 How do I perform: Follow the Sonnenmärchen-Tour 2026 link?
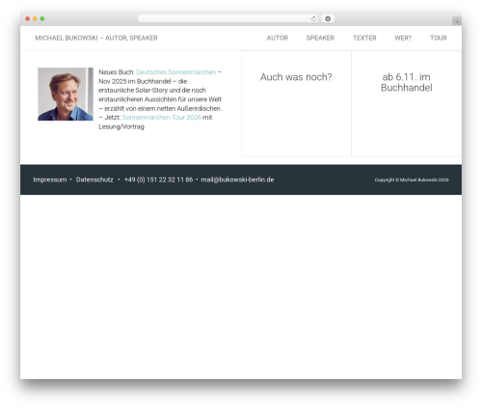coord(162,118)
